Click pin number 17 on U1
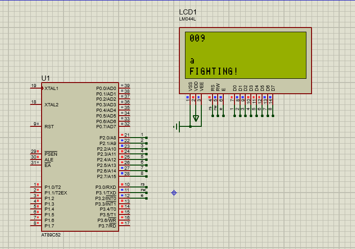The height and width of the screenshot is (249, 355). (x=127, y=223)
